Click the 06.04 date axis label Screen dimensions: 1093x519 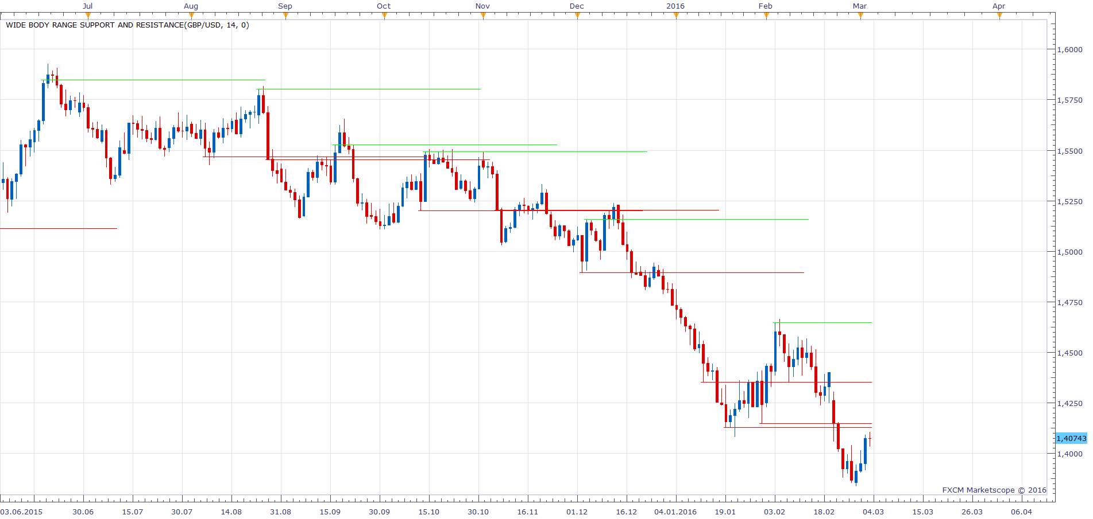1022,512
